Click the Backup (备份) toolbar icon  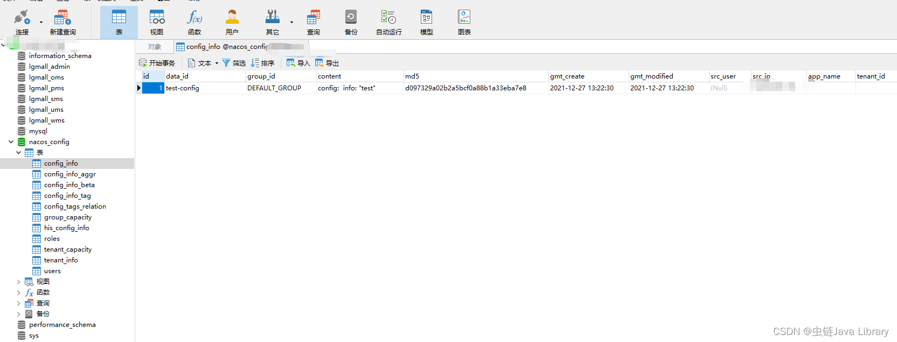pos(351,23)
